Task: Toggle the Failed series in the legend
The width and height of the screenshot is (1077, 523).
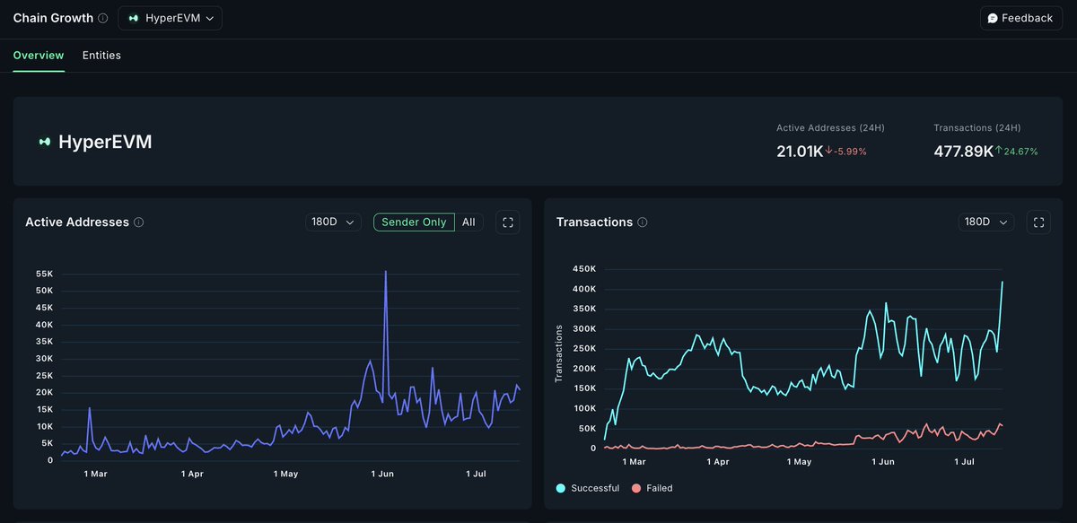Action: [x=652, y=488]
